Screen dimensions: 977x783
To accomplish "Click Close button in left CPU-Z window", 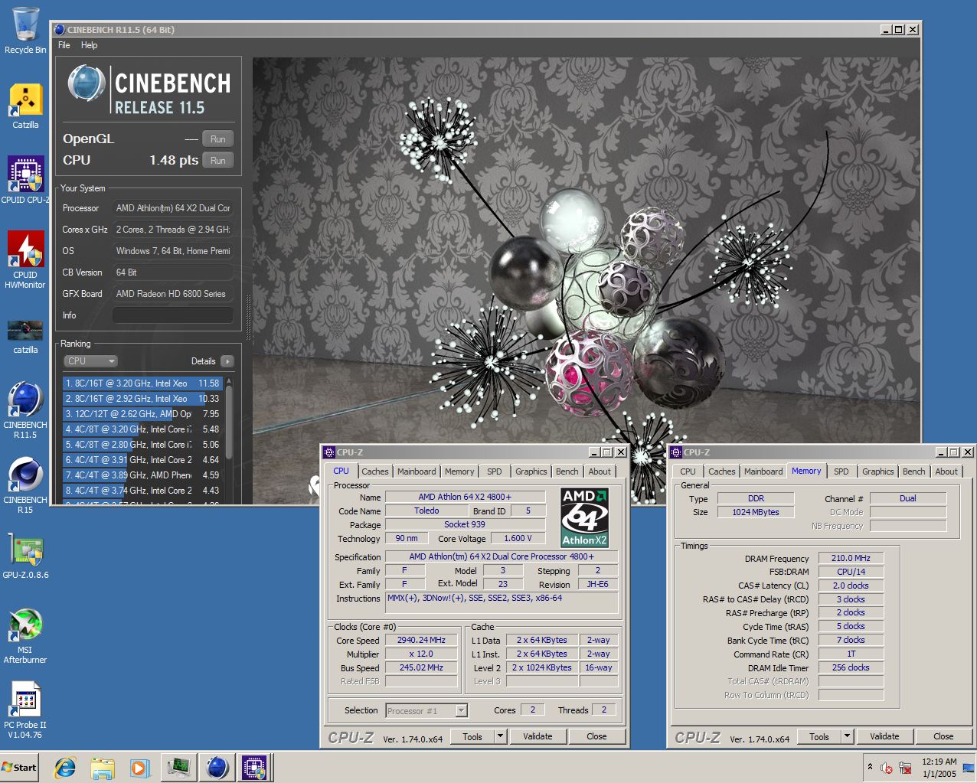I will (x=597, y=736).
